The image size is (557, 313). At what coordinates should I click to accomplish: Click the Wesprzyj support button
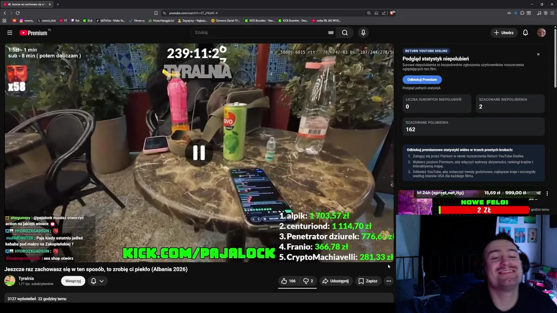pos(73,281)
